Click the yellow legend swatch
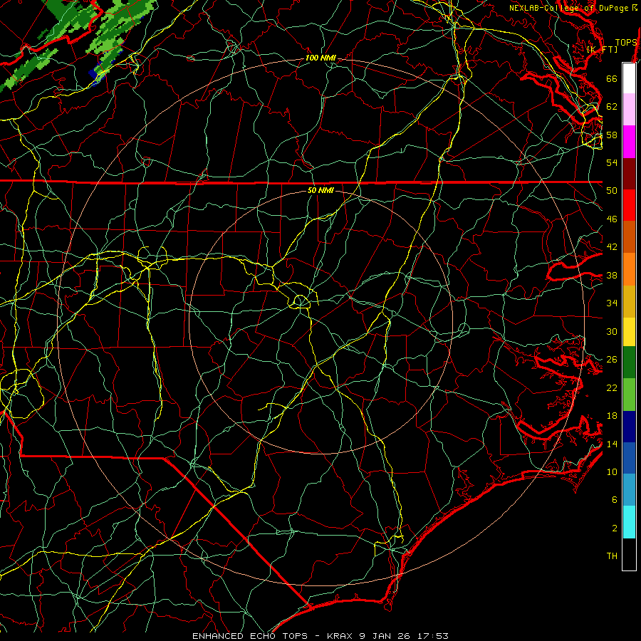 [x=629, y=332]
